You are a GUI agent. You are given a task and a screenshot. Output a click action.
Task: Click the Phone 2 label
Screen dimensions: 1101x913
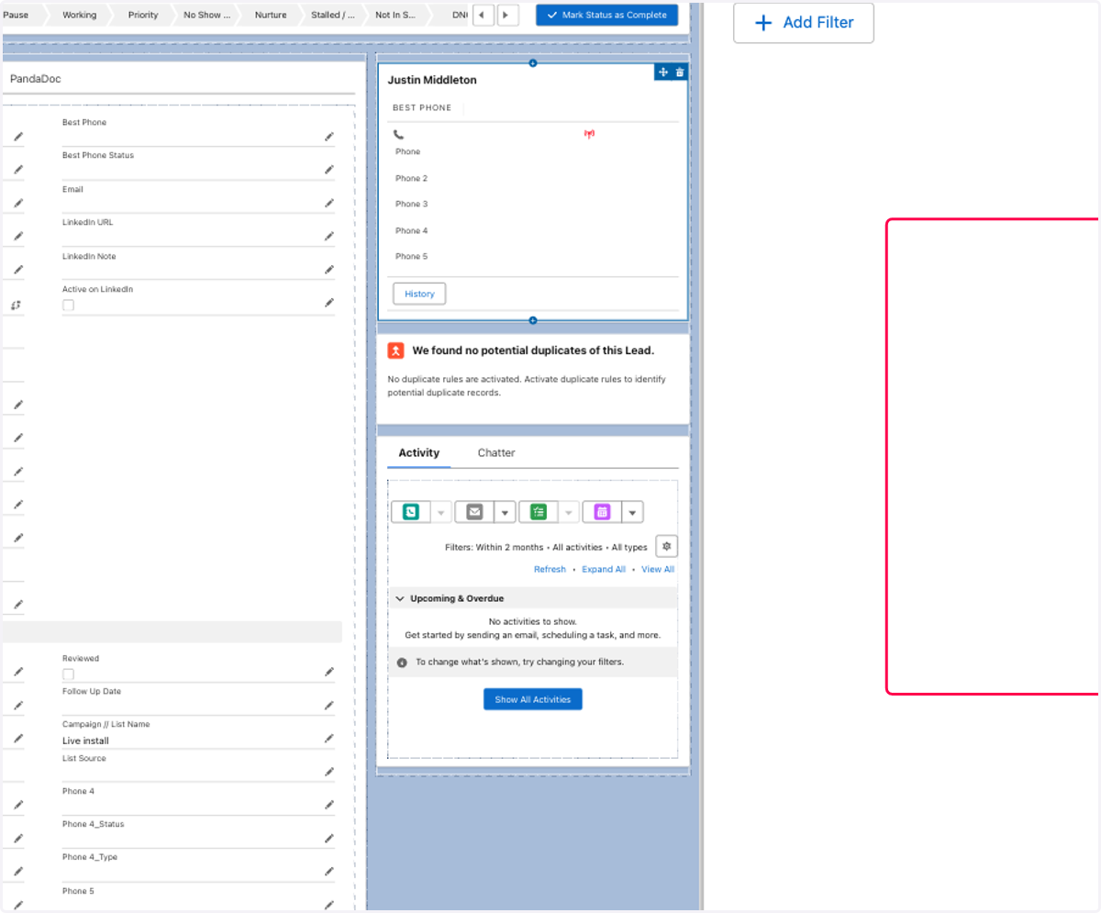(x=412, y=178)
